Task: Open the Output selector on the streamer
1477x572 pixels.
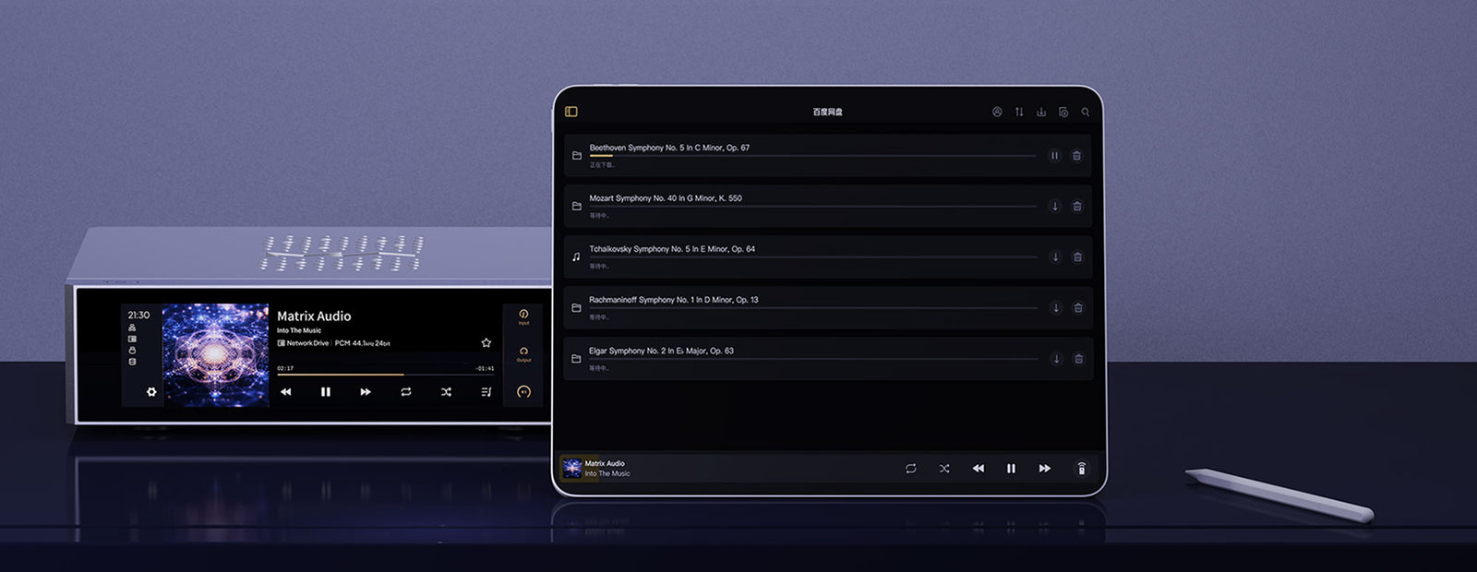Action: (x=523, y=353)
